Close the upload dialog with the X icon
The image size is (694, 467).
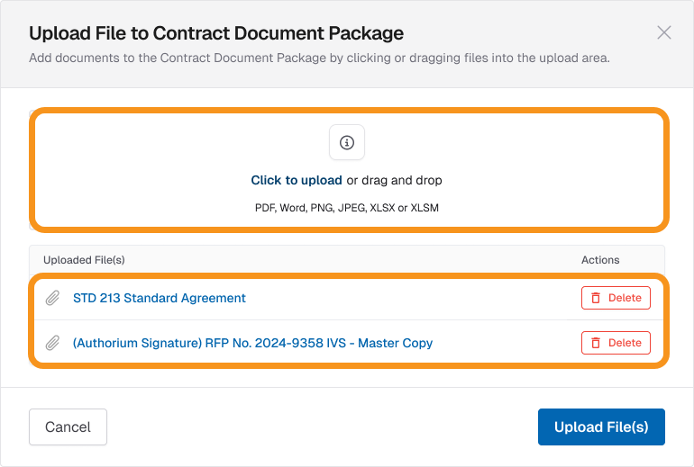pos(664,32)
